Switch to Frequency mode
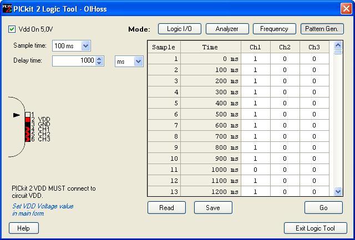This screenshot has width=355, height=240. 274,29
